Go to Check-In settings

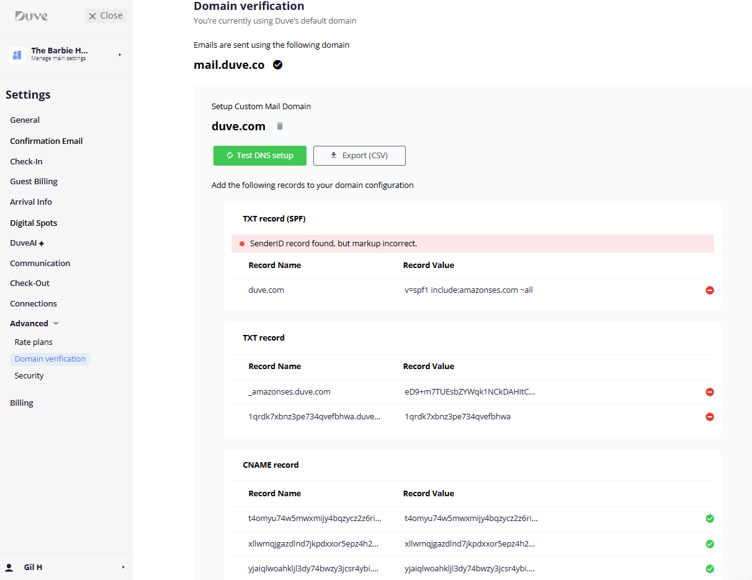point(26,161)
